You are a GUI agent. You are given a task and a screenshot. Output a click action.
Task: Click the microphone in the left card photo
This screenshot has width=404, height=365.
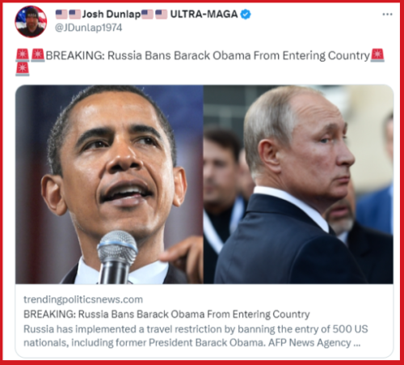click(117, 257)
